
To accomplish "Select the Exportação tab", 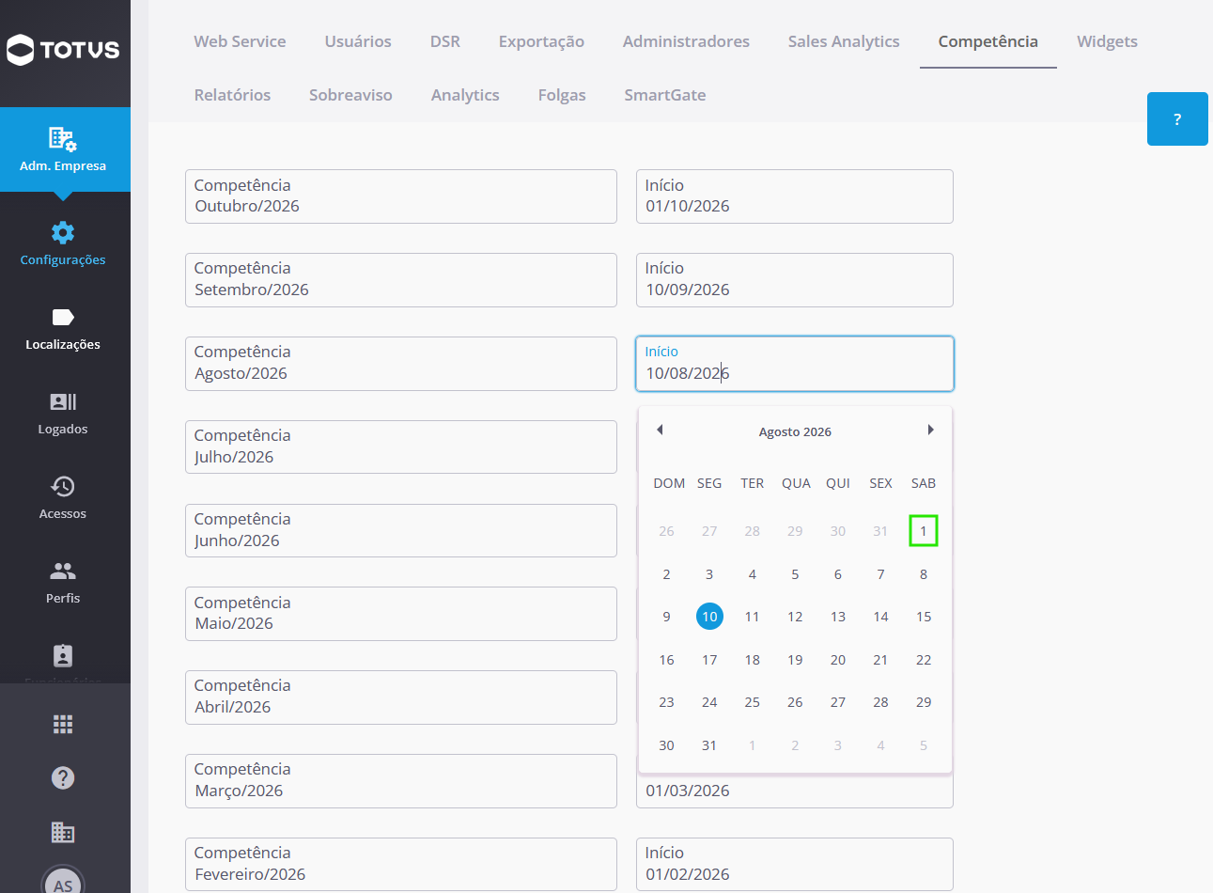I will pos(541,41).
